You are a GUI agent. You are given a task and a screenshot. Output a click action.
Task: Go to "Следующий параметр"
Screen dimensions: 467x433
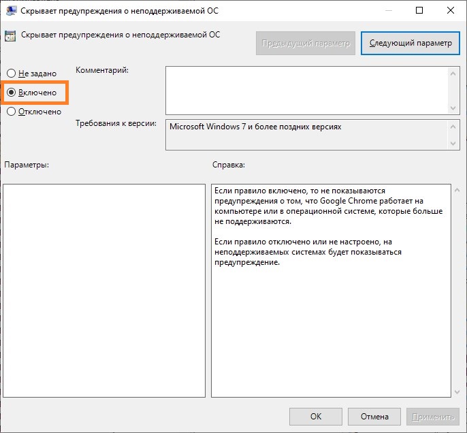click(410, 43)
